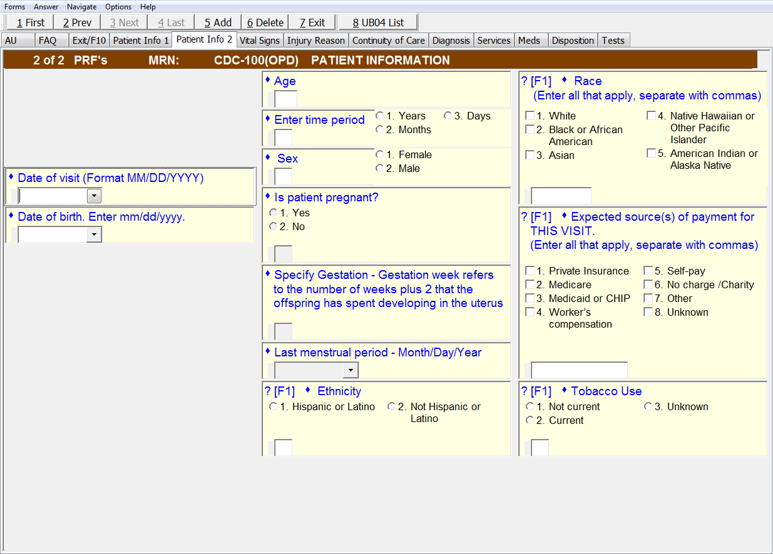Click the Age input field

pyautogui.click(x=285, y=99)
